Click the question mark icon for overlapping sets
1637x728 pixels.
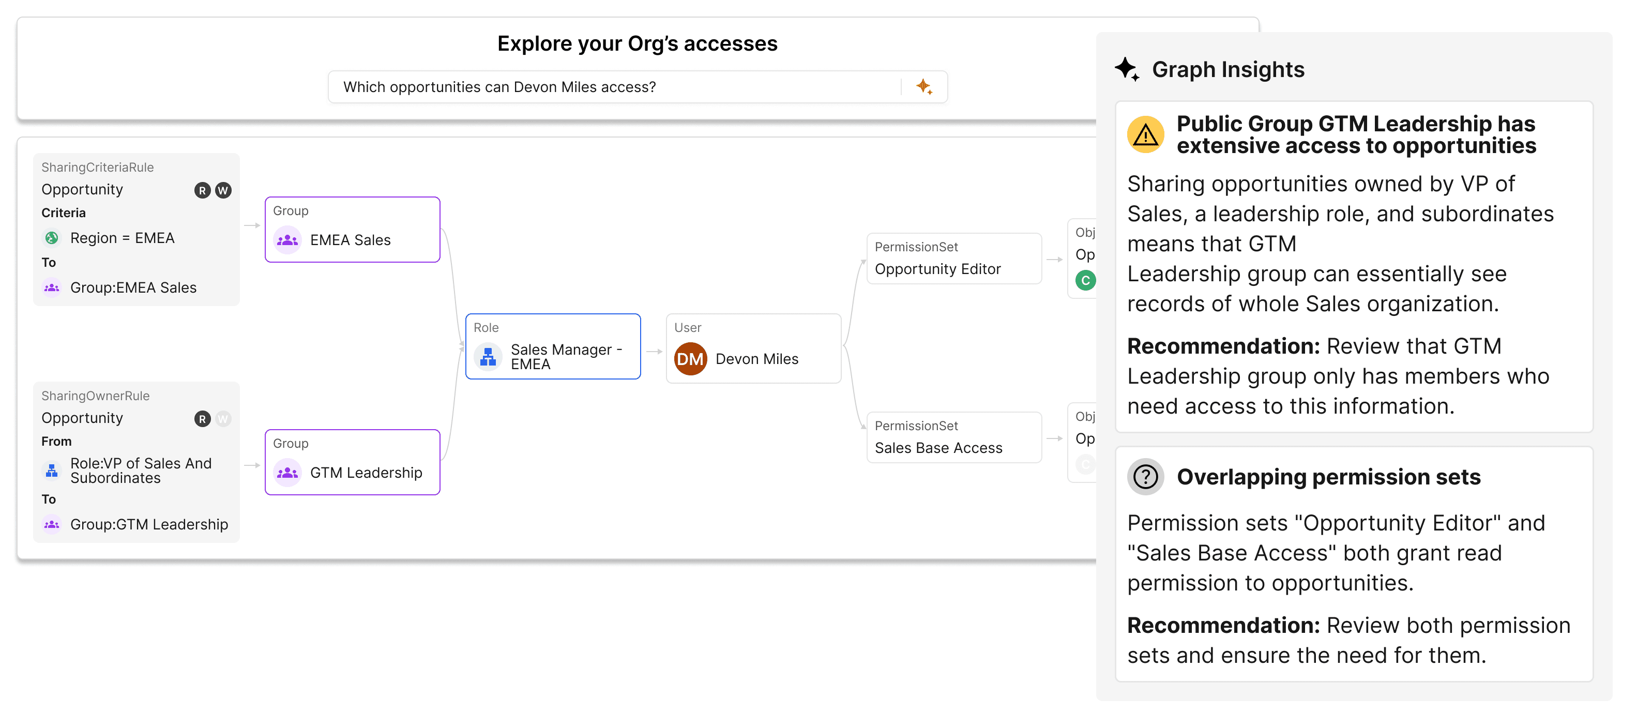(x=1145, y=476)
